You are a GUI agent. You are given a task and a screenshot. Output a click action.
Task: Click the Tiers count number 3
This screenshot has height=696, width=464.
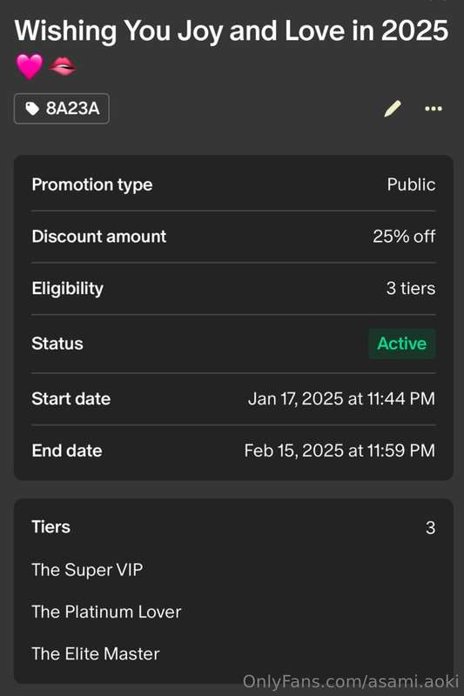[x=430, y=528]
